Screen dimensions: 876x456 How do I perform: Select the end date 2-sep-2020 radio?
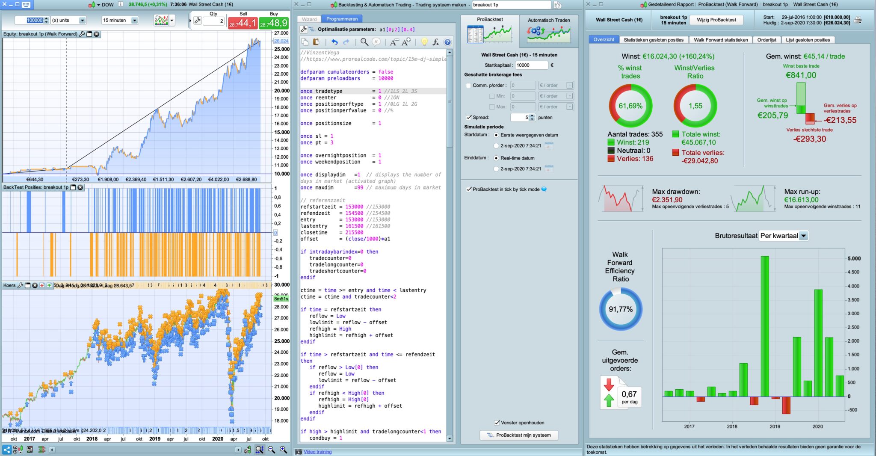(496, 169)
